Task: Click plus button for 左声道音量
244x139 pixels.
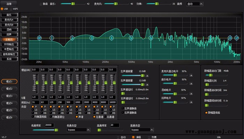Action: click(x=147, y=76)
